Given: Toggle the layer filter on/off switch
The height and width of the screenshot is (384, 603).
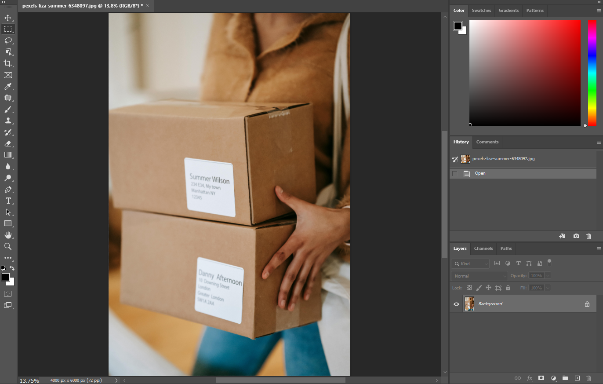Looking at the screenshot, I should [x=549, y=262].
